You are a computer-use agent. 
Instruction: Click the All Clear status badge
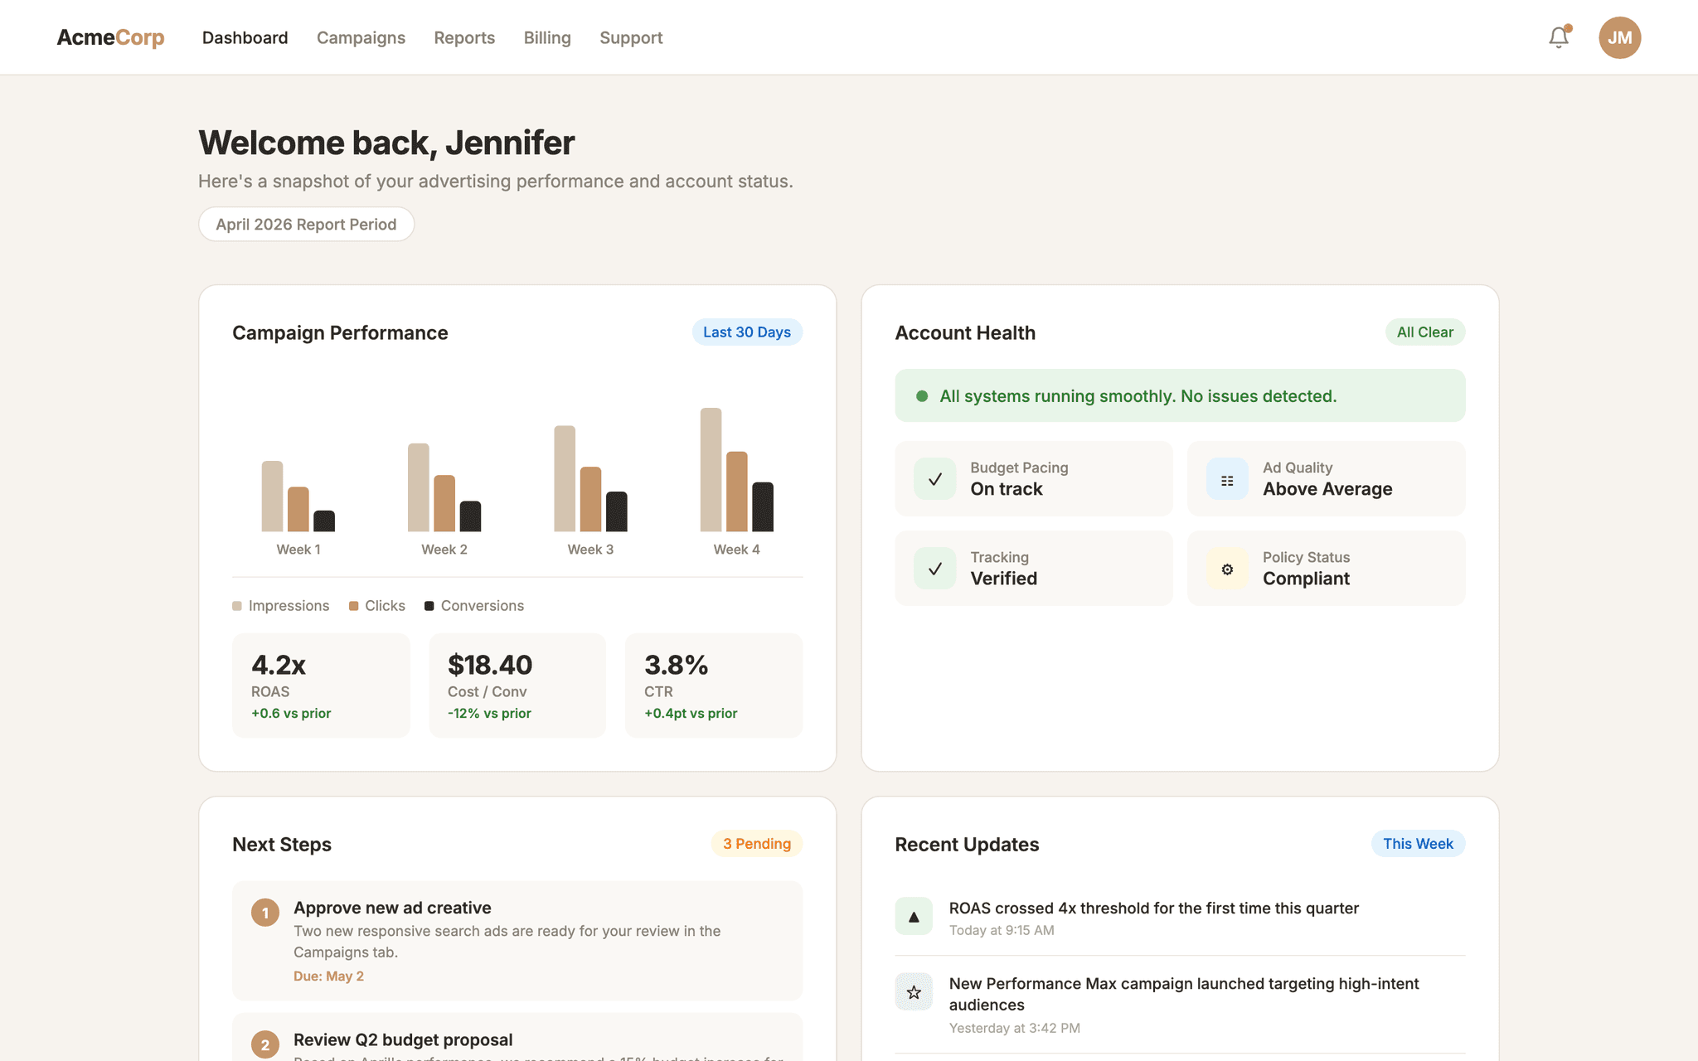point(1424,332)
